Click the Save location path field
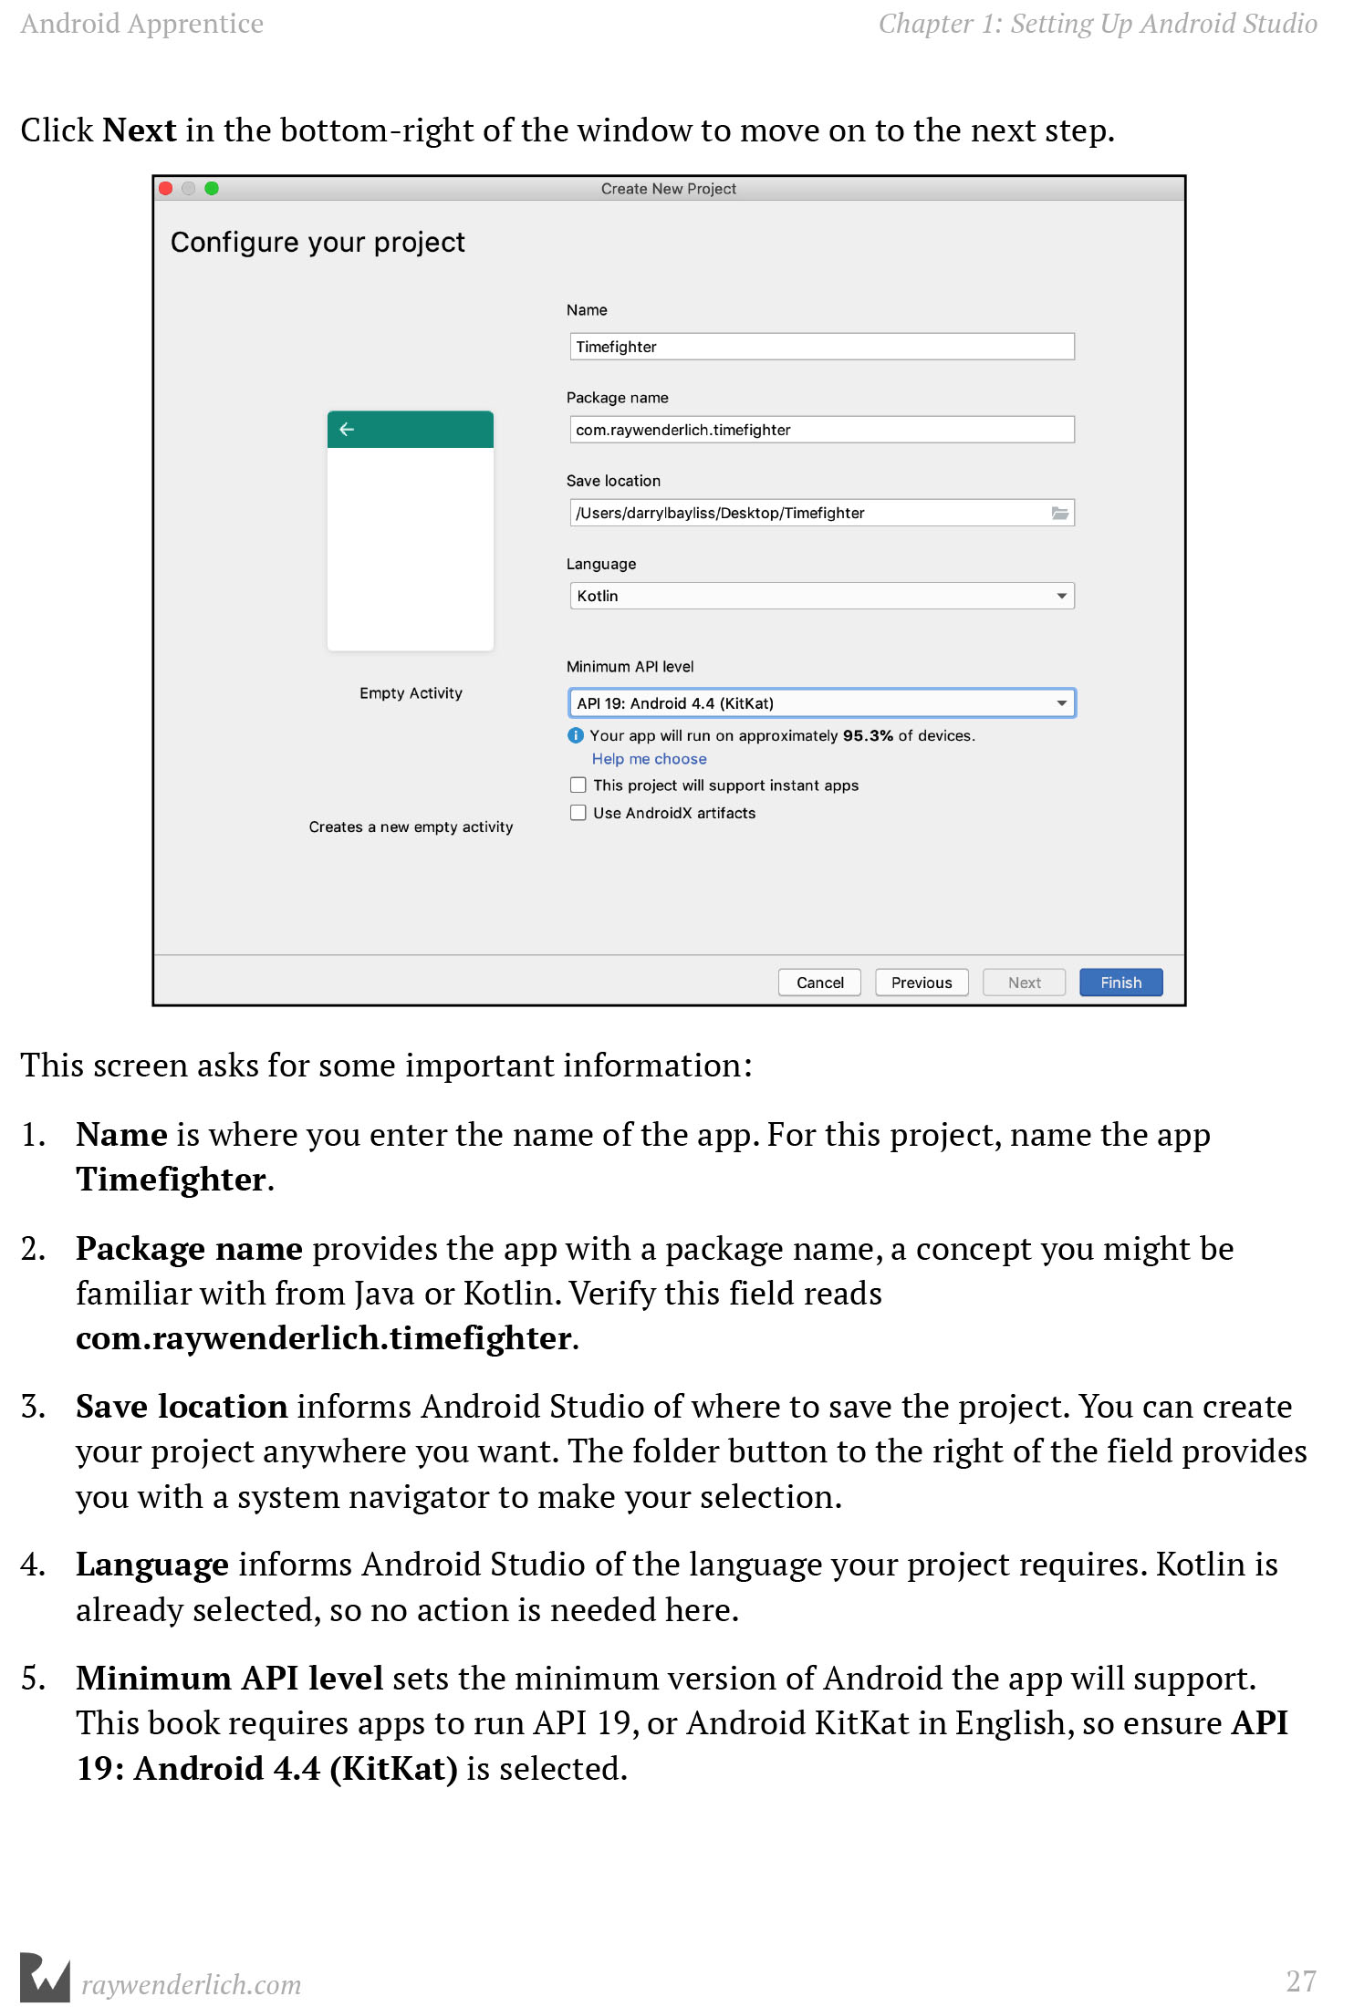This screenshot has height=2007, width=1354. click(807, 514)
